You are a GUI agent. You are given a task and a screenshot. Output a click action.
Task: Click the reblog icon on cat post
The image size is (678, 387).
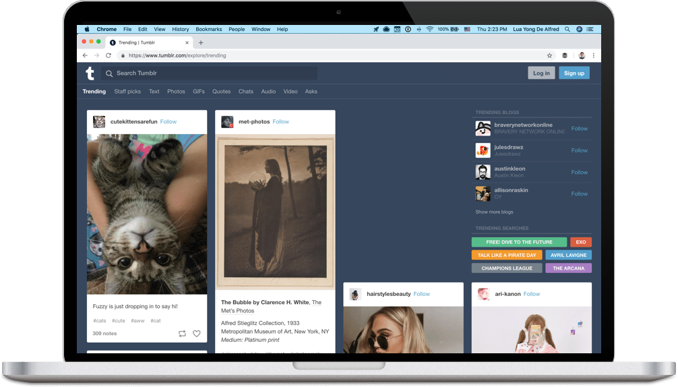[182, 334]
